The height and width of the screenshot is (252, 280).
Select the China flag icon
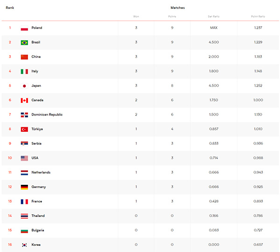click(24, 57)
